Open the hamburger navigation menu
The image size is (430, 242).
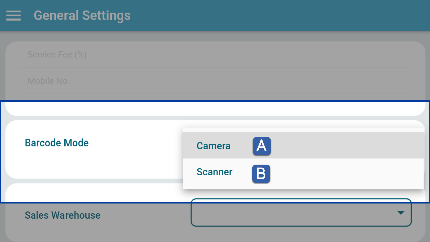13,15
